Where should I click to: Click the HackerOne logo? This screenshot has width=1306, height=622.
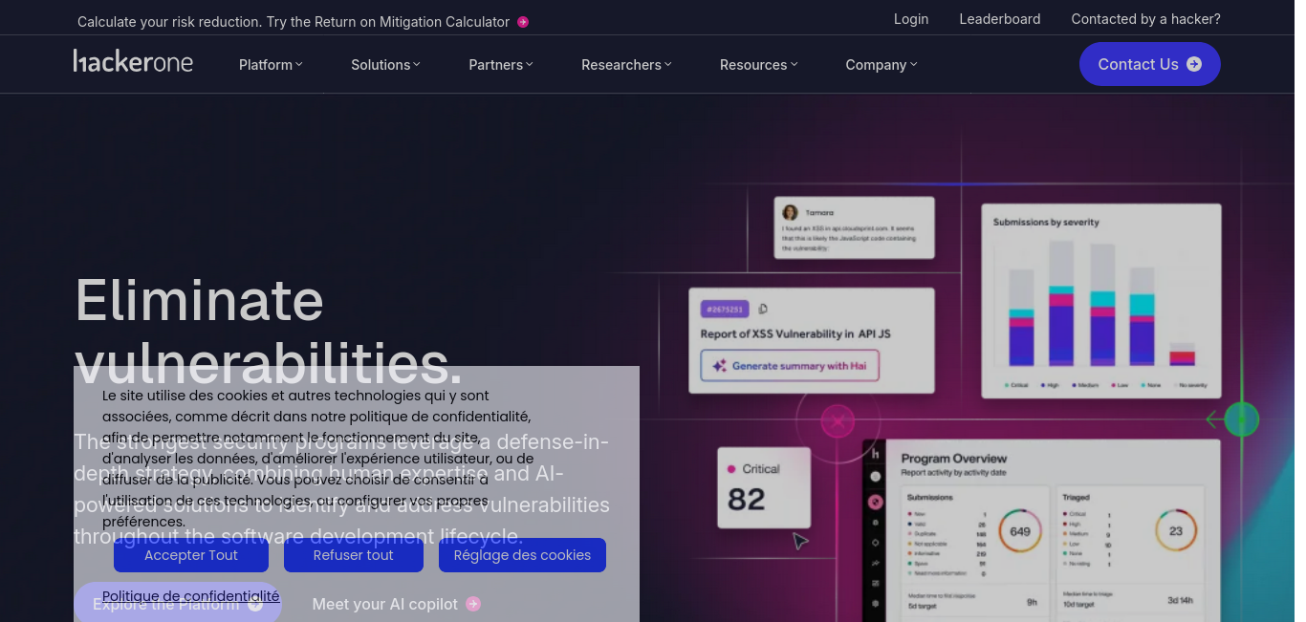tap(133, 62)
